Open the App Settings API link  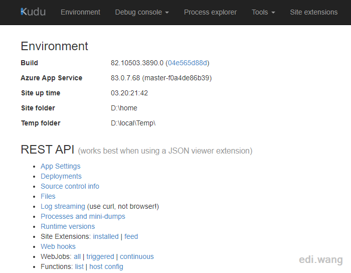click(x=61, y=166)
